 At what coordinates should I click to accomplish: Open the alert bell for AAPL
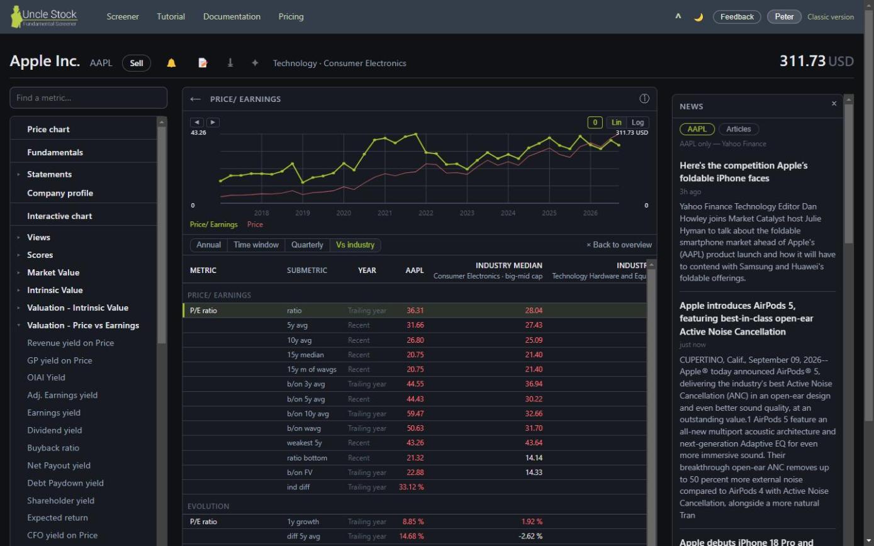click(x=171, y=63)
